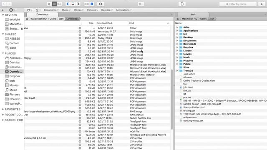Open the Movies bookmark menu
This screenshot has height=150, width=267.
(x=78, y=10)
